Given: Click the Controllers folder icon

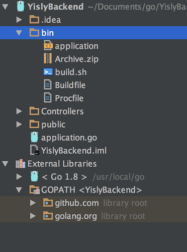Looking at the screenshot, I should tap(34, 111).
